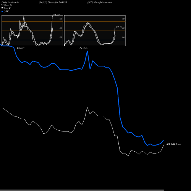Click the FULL chart label
This screenshot has width=191, height=191.
(x=83, y=48)
